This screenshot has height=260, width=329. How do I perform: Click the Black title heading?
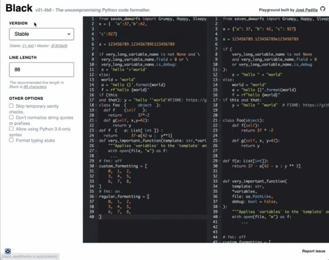pyautogui.click(x=19, y=8)
